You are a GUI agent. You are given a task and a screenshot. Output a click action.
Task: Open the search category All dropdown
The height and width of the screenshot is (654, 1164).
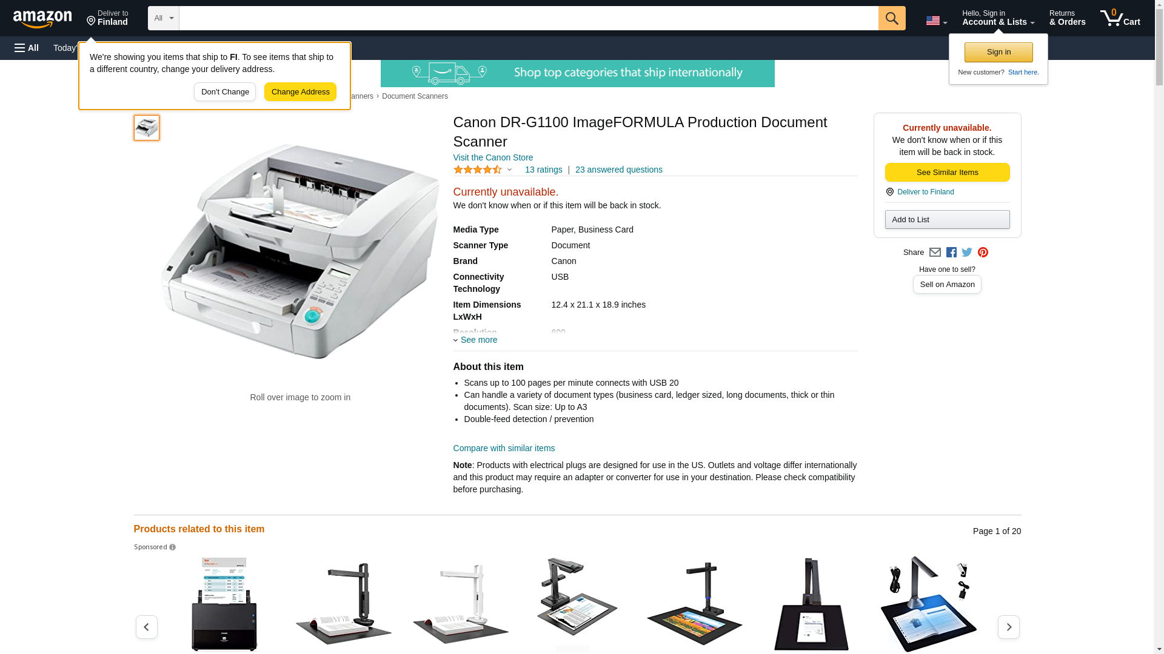point(164,18)
